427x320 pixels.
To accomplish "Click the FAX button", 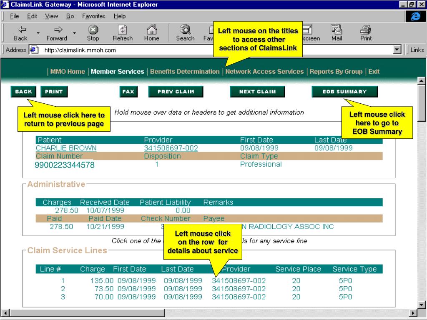I will [128, 92].
